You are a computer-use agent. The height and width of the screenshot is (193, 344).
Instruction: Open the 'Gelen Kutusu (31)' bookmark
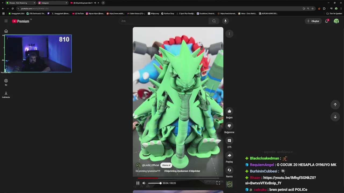click(136, 13)
